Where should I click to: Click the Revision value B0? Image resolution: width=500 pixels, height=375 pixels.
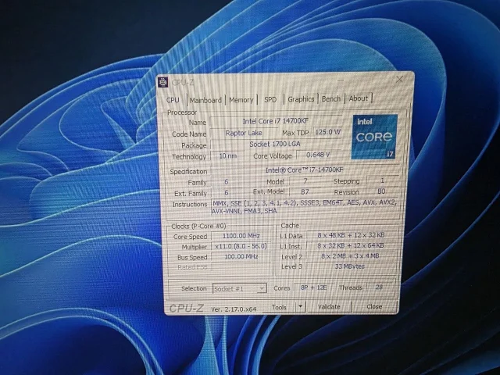(x=382, y=191)
